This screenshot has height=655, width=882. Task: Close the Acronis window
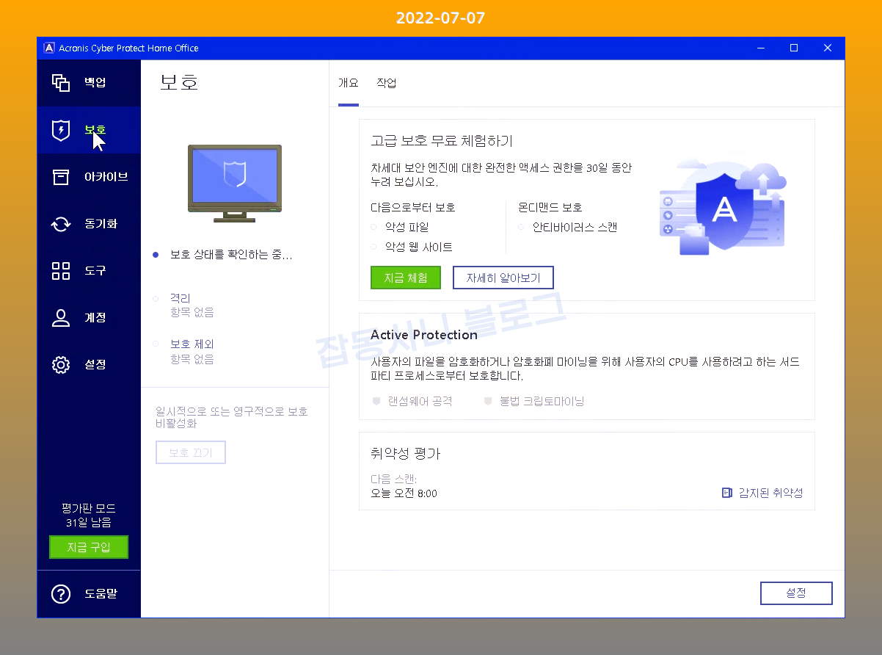coord(828,48)
